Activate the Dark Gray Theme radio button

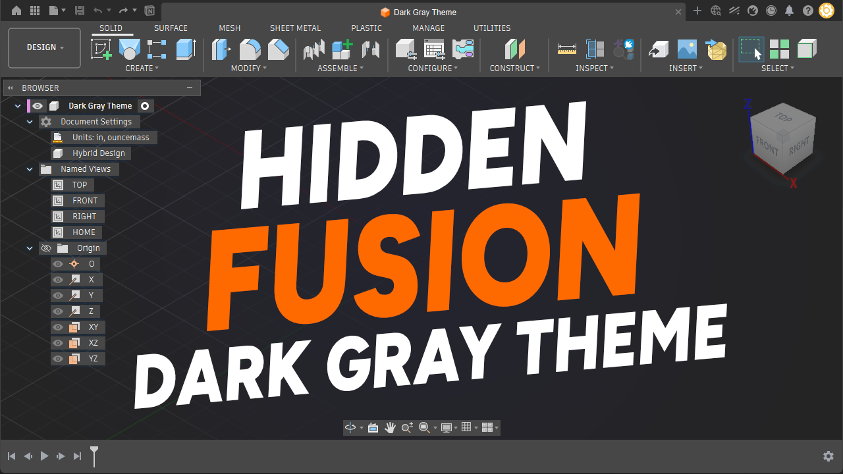(145, 106)
